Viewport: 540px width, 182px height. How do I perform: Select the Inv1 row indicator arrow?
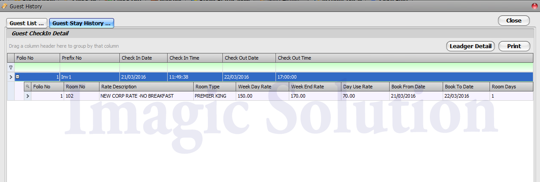coord(11,77)
